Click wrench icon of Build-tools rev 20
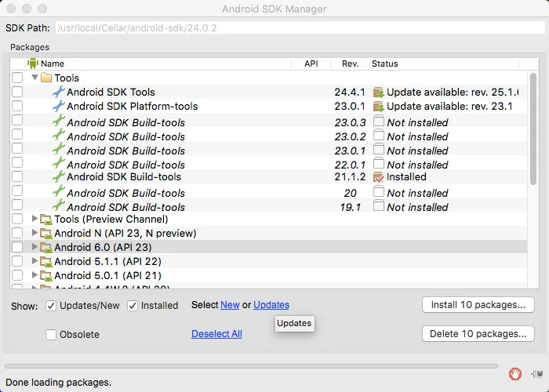549x392 pixels. [x=59, y=191]
